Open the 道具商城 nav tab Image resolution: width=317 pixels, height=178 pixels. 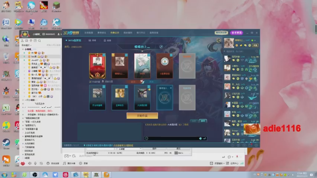tap(154, 33)
